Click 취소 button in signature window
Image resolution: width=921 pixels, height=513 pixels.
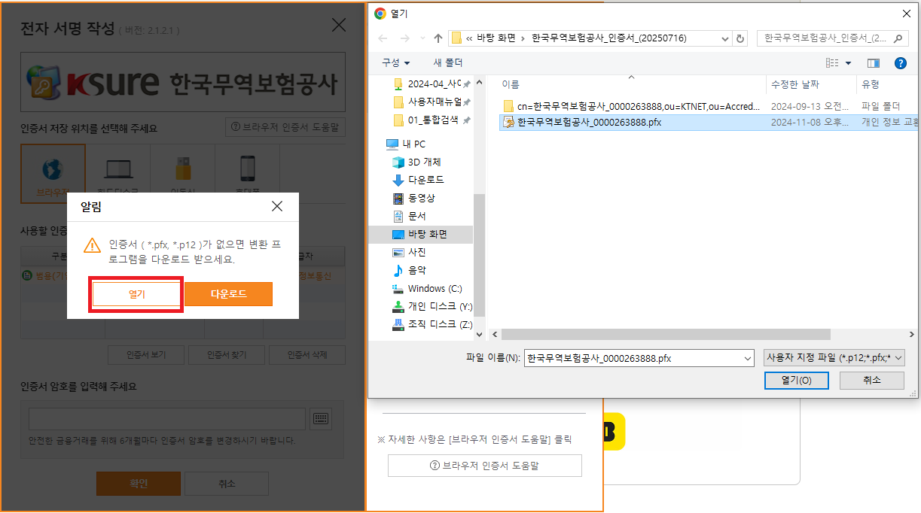227,484
